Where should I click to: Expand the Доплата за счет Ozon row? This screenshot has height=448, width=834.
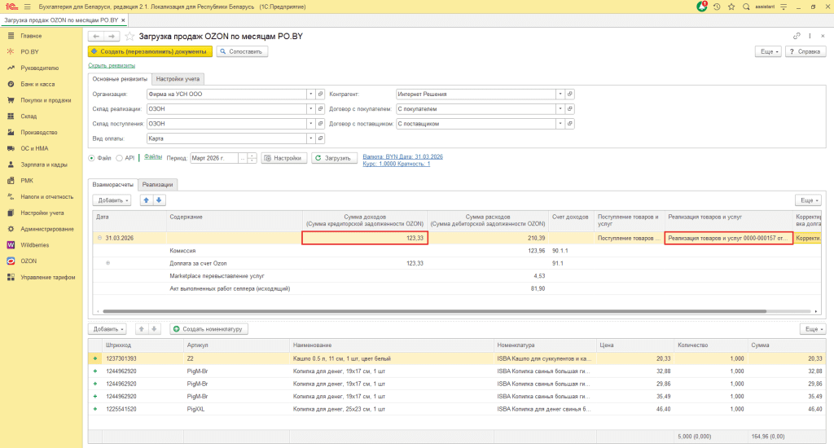pyautogui.click(x=108, y=263)
